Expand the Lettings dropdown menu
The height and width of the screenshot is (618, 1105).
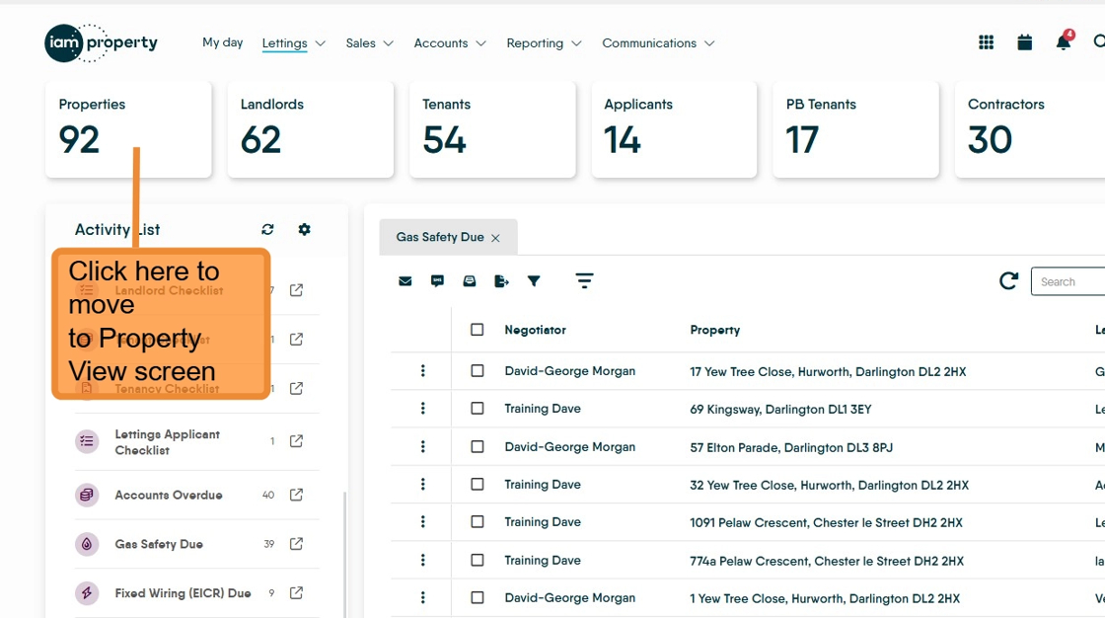click(293, 43)
